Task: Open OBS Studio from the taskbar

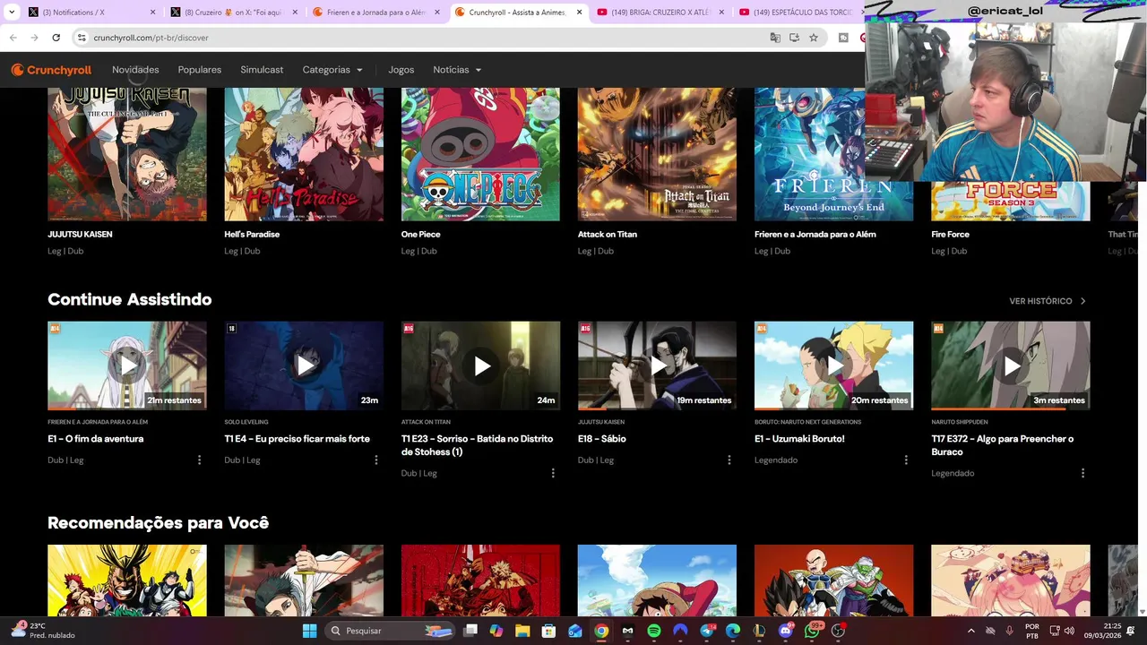Action: pos(838,631)
